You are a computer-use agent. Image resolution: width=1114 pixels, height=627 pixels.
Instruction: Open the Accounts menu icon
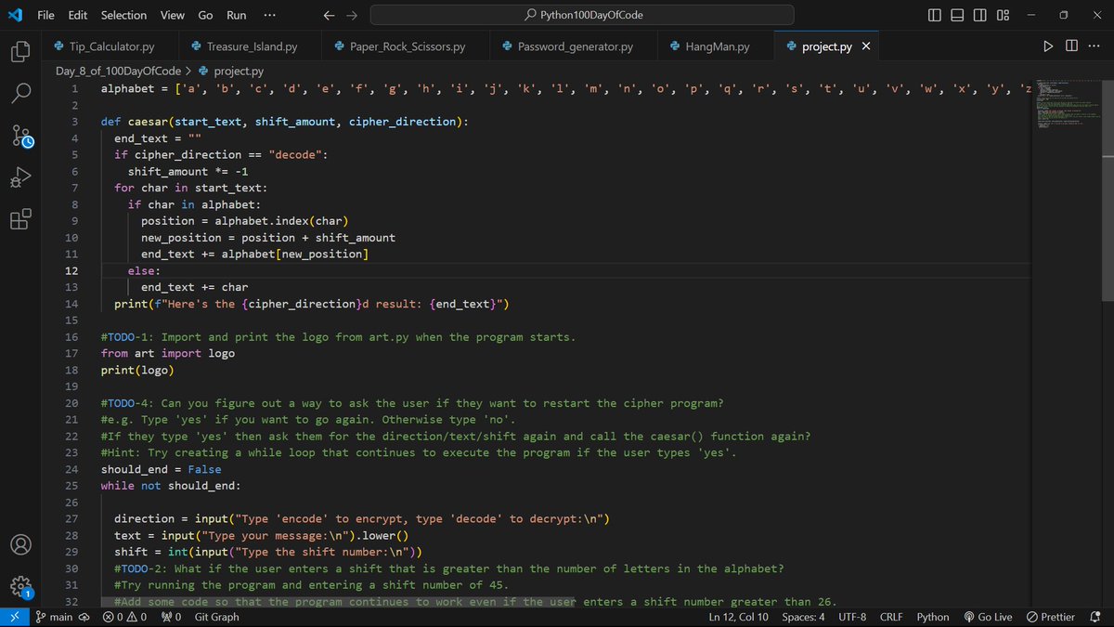pos(21,544)
